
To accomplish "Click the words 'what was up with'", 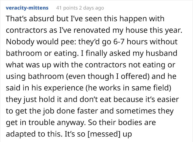I will pyautogui.click(x=37, y=65).
